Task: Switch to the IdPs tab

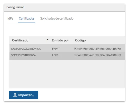Action: (x=10, y=19)
